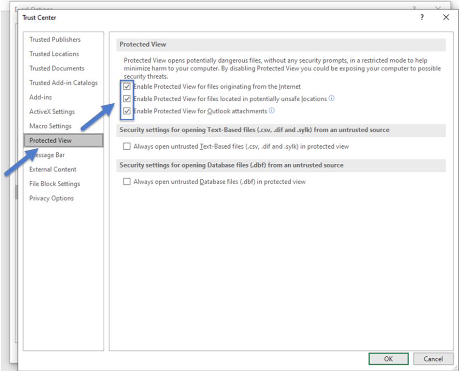Open dialog help via the question mark icon
The image size is (459, 371).
click(x=421, y=17)
